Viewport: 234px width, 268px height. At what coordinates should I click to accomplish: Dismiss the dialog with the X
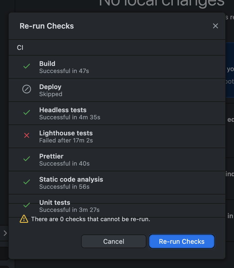tap(215, 26)
